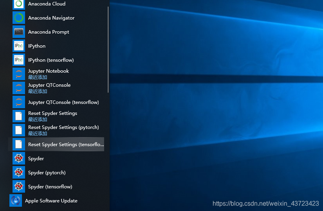Select the IPython entry name
323x211 pixels.
tap(37, 46)
